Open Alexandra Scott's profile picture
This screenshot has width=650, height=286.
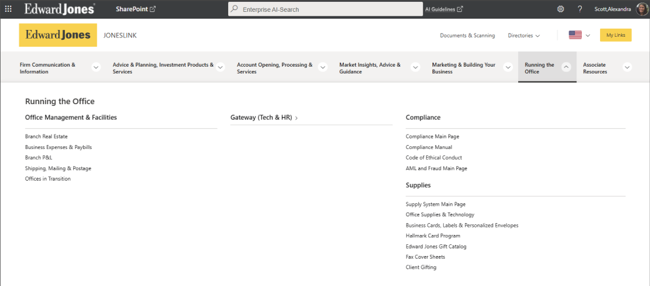642,9
